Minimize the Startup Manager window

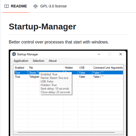99,54
